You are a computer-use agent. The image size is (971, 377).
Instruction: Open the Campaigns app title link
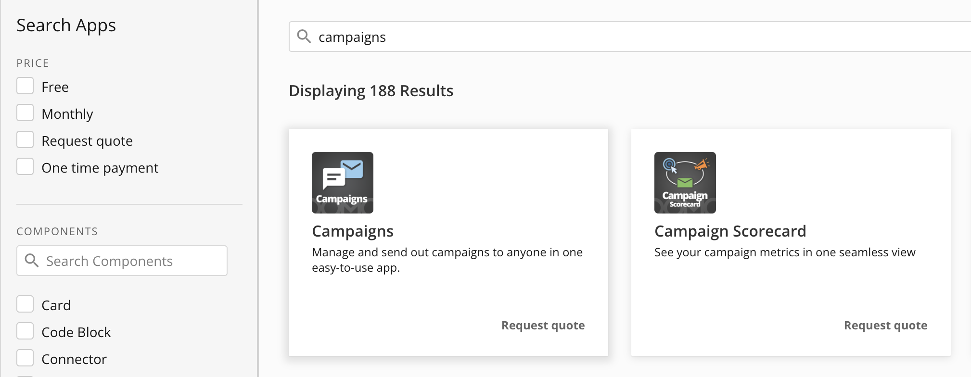[x=353, y=231]
